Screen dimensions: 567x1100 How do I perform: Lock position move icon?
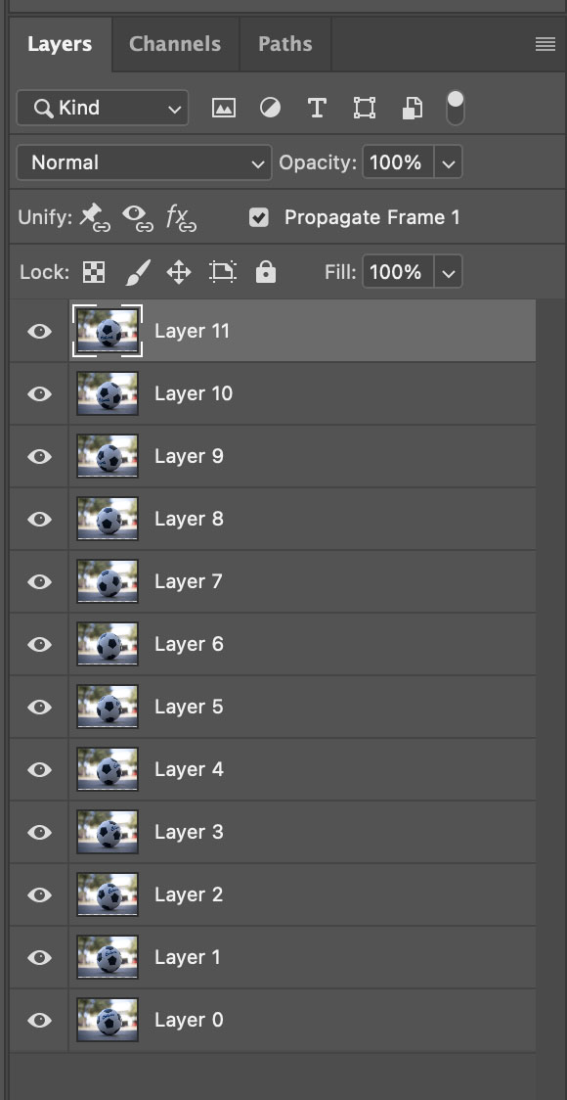(x=179, y=272)
